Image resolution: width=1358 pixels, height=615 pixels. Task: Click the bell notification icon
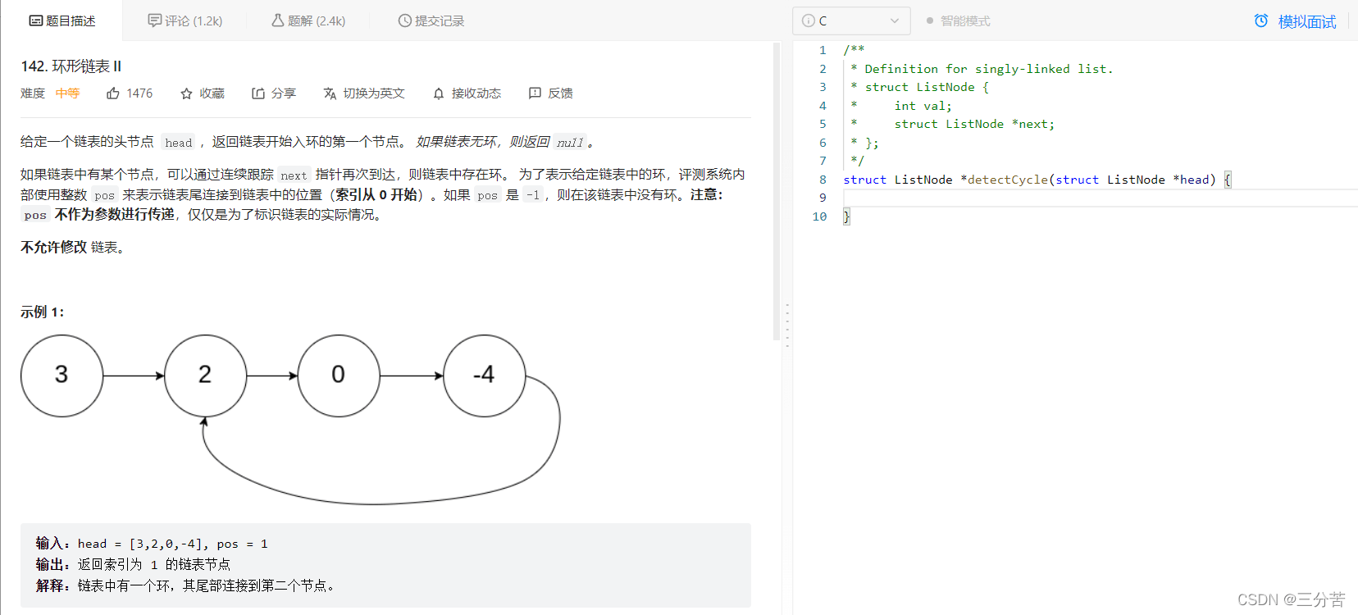click(439, 93)
